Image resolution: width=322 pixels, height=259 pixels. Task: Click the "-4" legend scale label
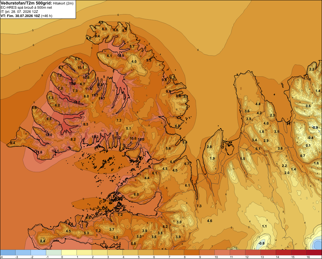(x=1, y=257)
